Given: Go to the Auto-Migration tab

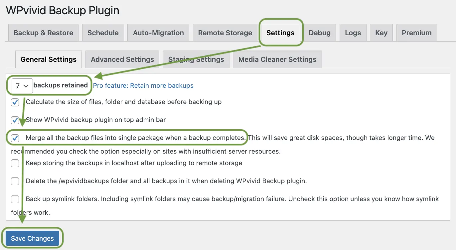Looking at the screenshot, I should tap(158, 33).
